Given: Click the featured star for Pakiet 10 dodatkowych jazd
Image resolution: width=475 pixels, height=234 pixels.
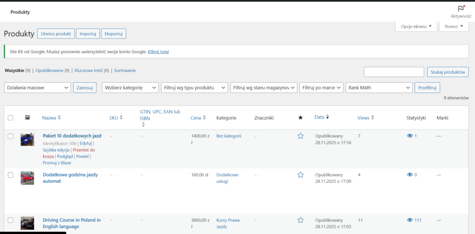Looking at the screenshot, I should tap(300, 136).
